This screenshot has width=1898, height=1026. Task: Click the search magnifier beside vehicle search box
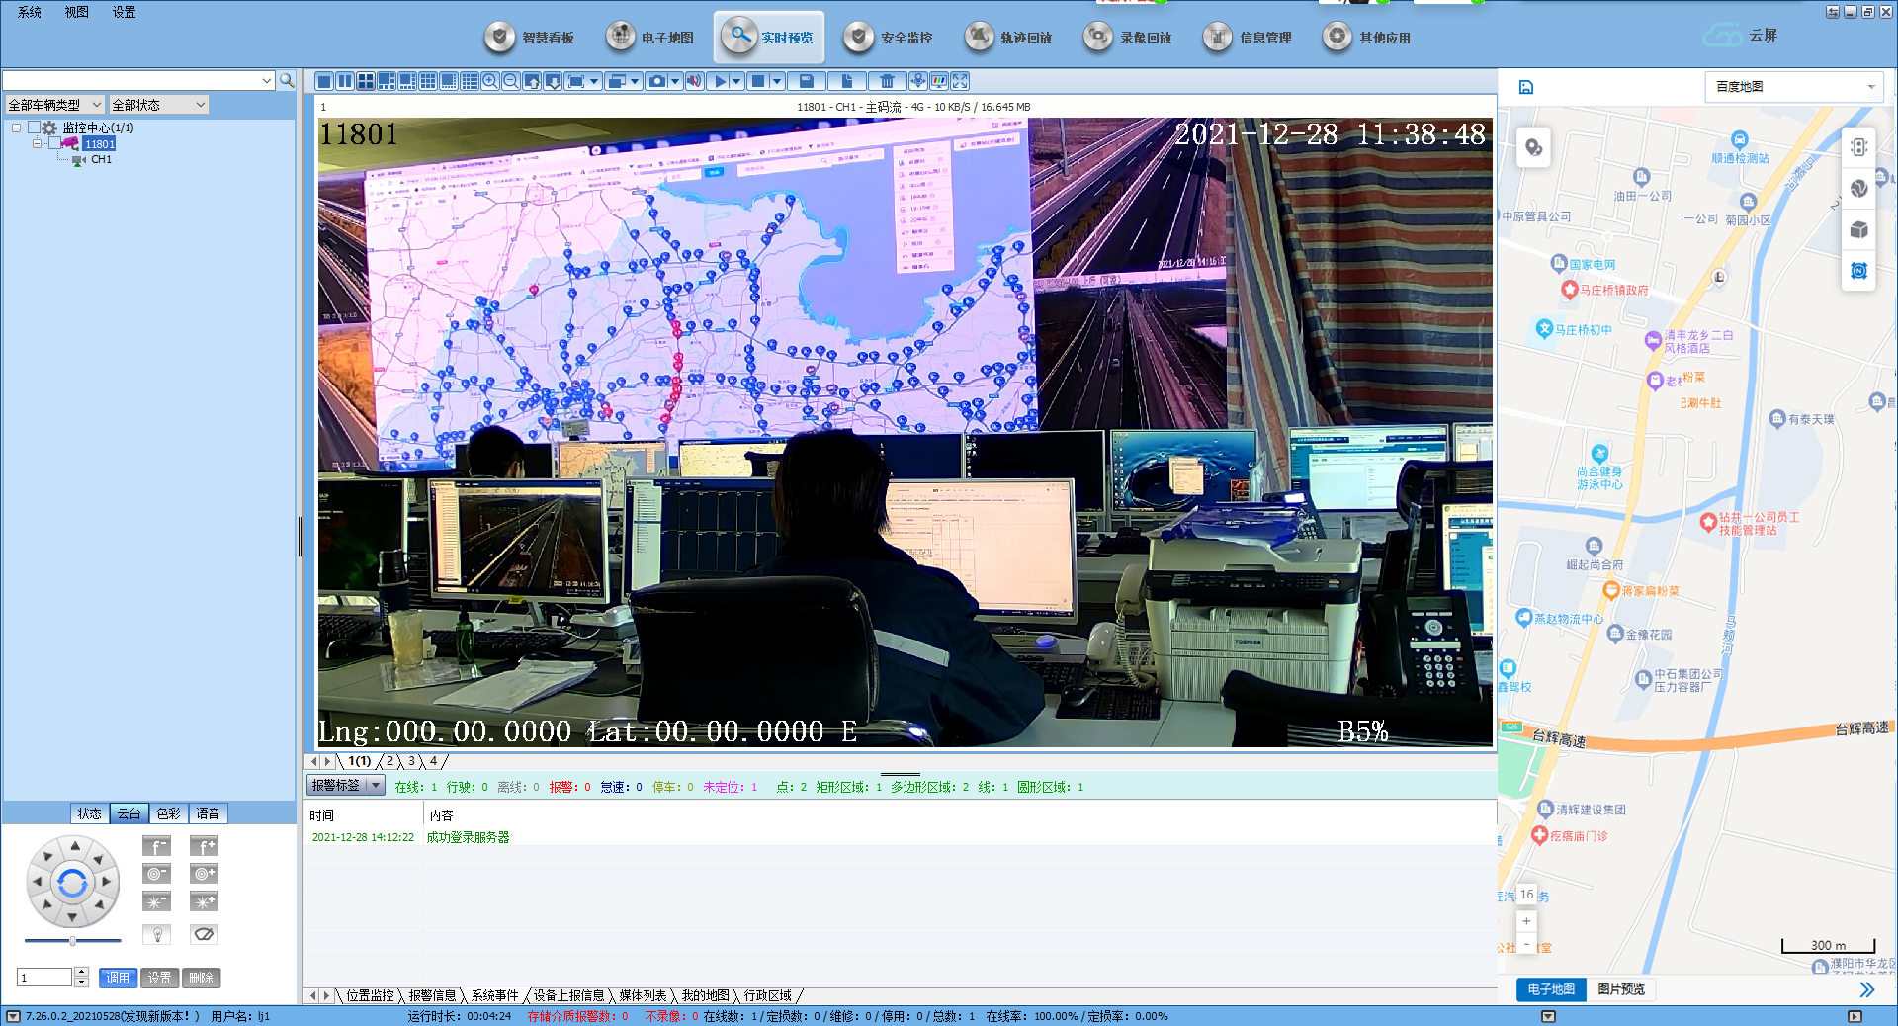pos(287,80)
